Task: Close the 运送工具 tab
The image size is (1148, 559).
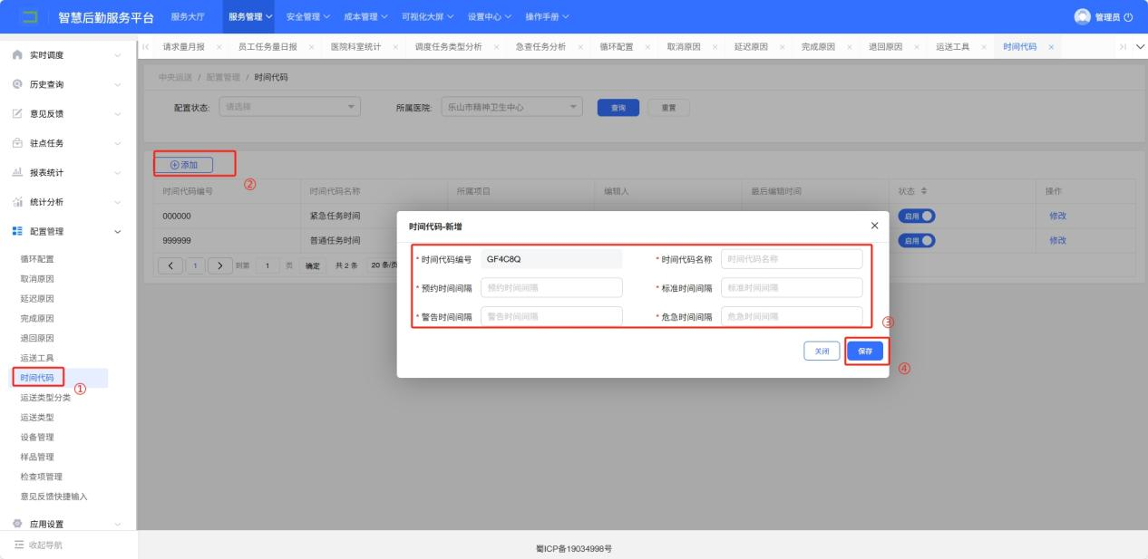Action: point(984,46)
